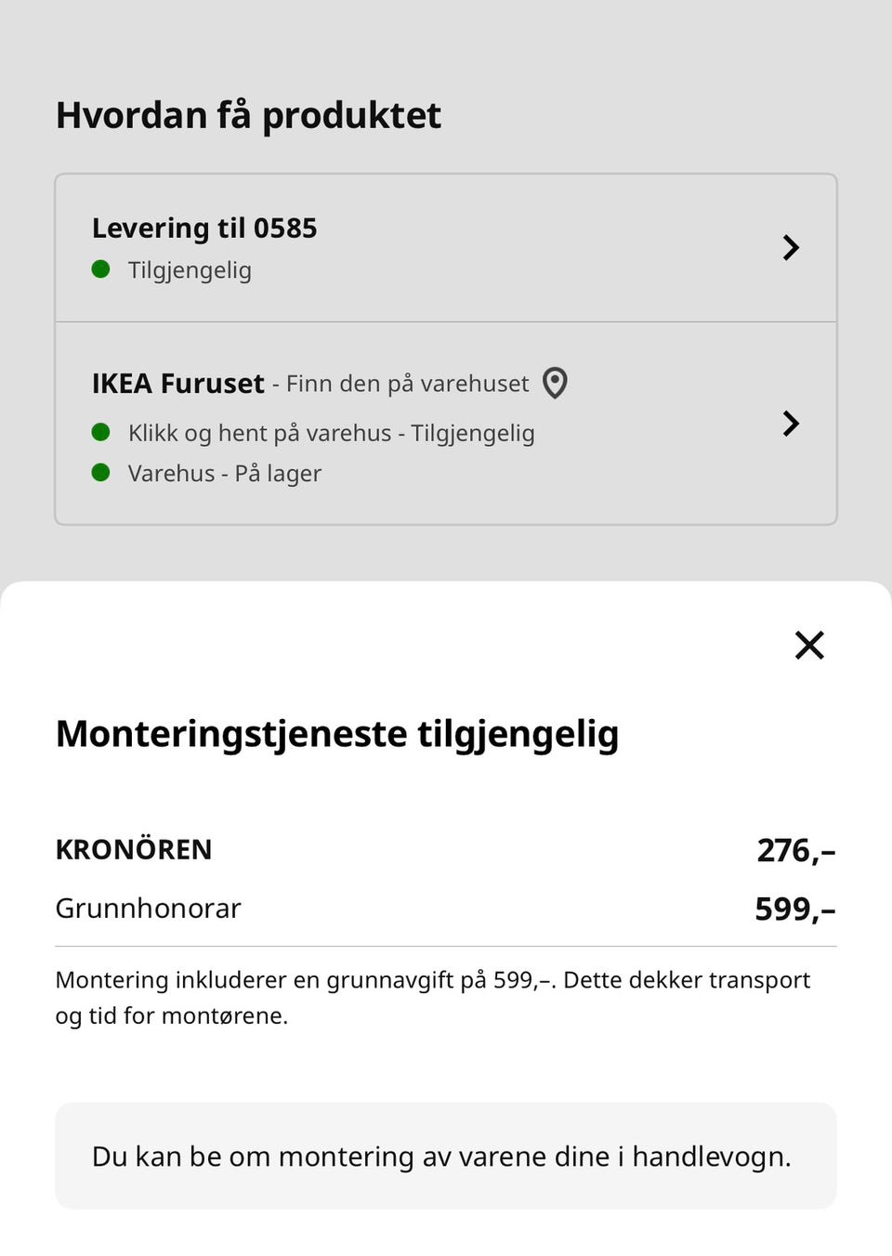Viewport: 892px width, 1256px height.
Task: Select the Klikk og hent på varehus line
Action: (x=331, y=433)
